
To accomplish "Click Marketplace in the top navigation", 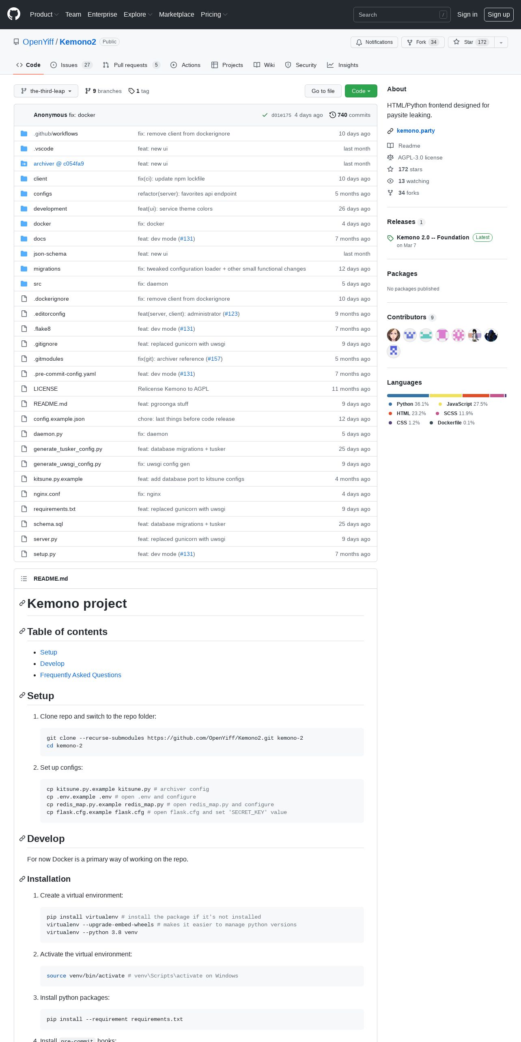I will pos(177,14).
